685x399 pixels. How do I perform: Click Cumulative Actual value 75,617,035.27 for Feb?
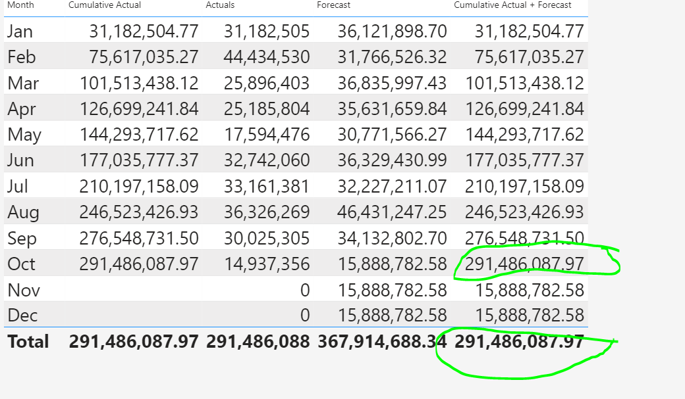pyautogui.click(x=144, y=57)
